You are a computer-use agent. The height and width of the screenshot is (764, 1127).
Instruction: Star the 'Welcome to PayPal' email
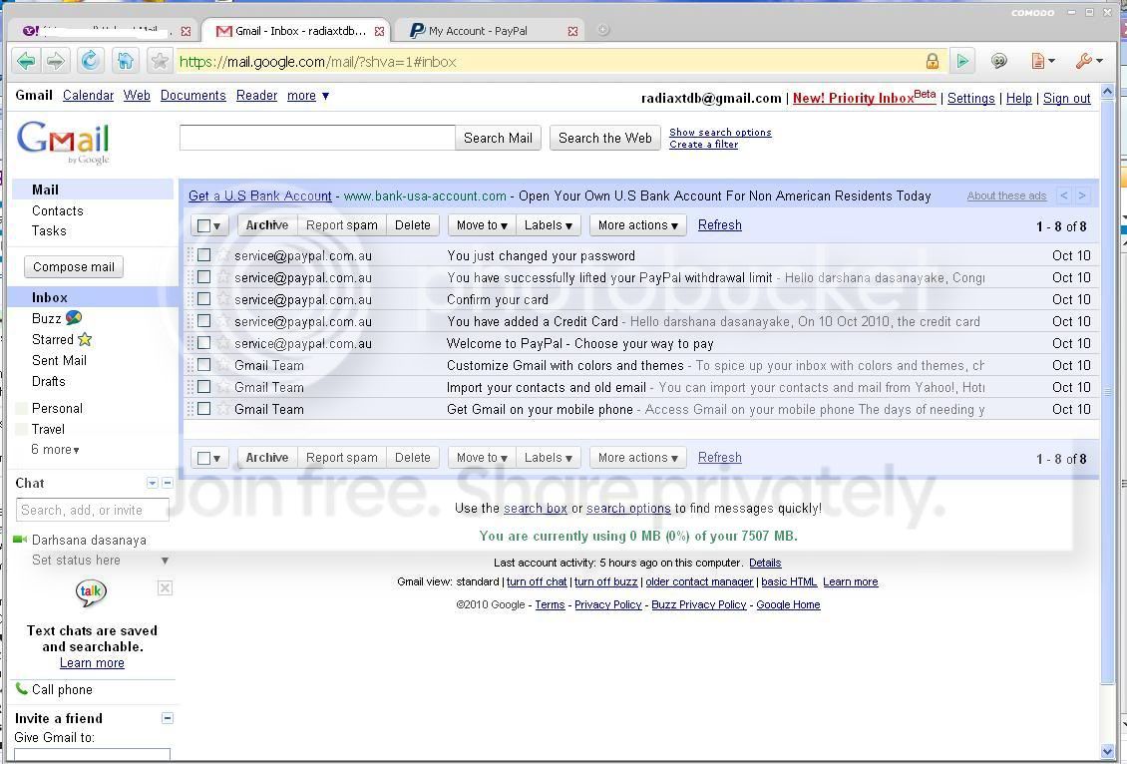[223, 343]
